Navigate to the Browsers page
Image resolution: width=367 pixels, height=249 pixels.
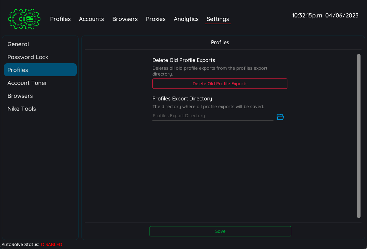coord(125,19)
